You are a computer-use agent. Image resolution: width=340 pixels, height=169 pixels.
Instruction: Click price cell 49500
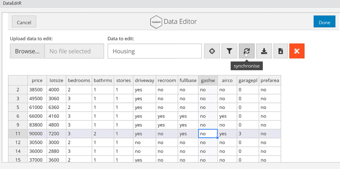click(x=37, y=98)
